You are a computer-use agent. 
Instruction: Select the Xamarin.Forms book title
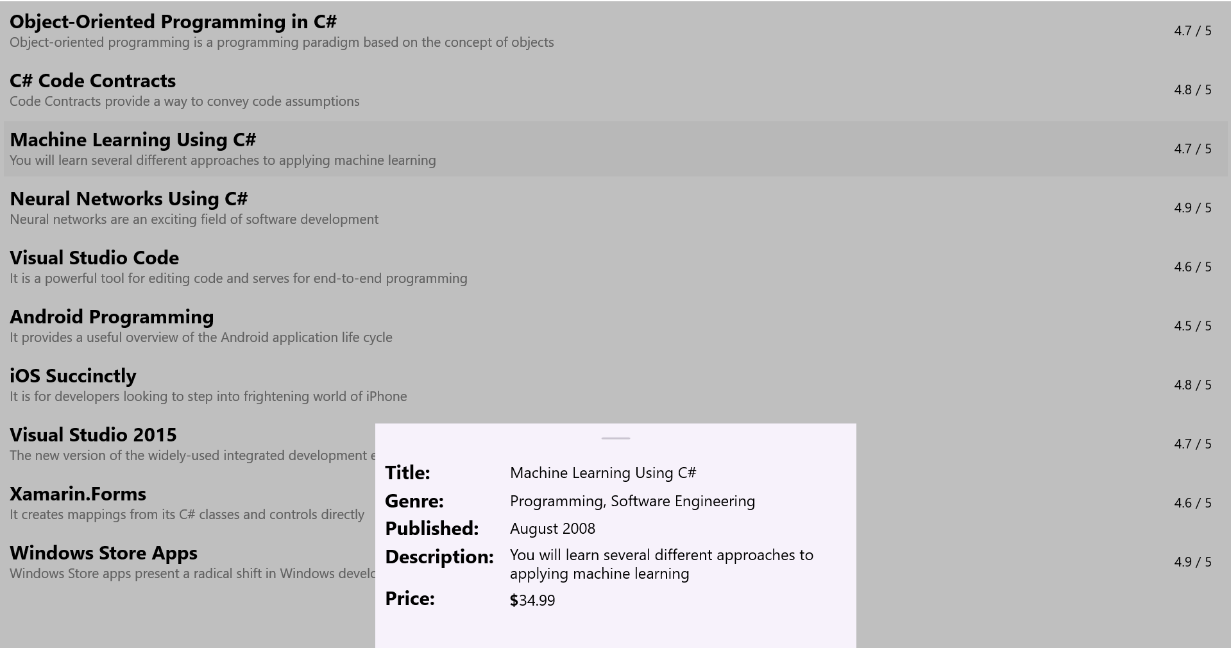point(78,495)
